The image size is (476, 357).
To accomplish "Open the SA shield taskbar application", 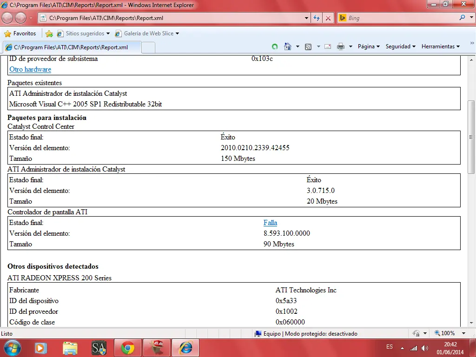I will click(99, 348).
